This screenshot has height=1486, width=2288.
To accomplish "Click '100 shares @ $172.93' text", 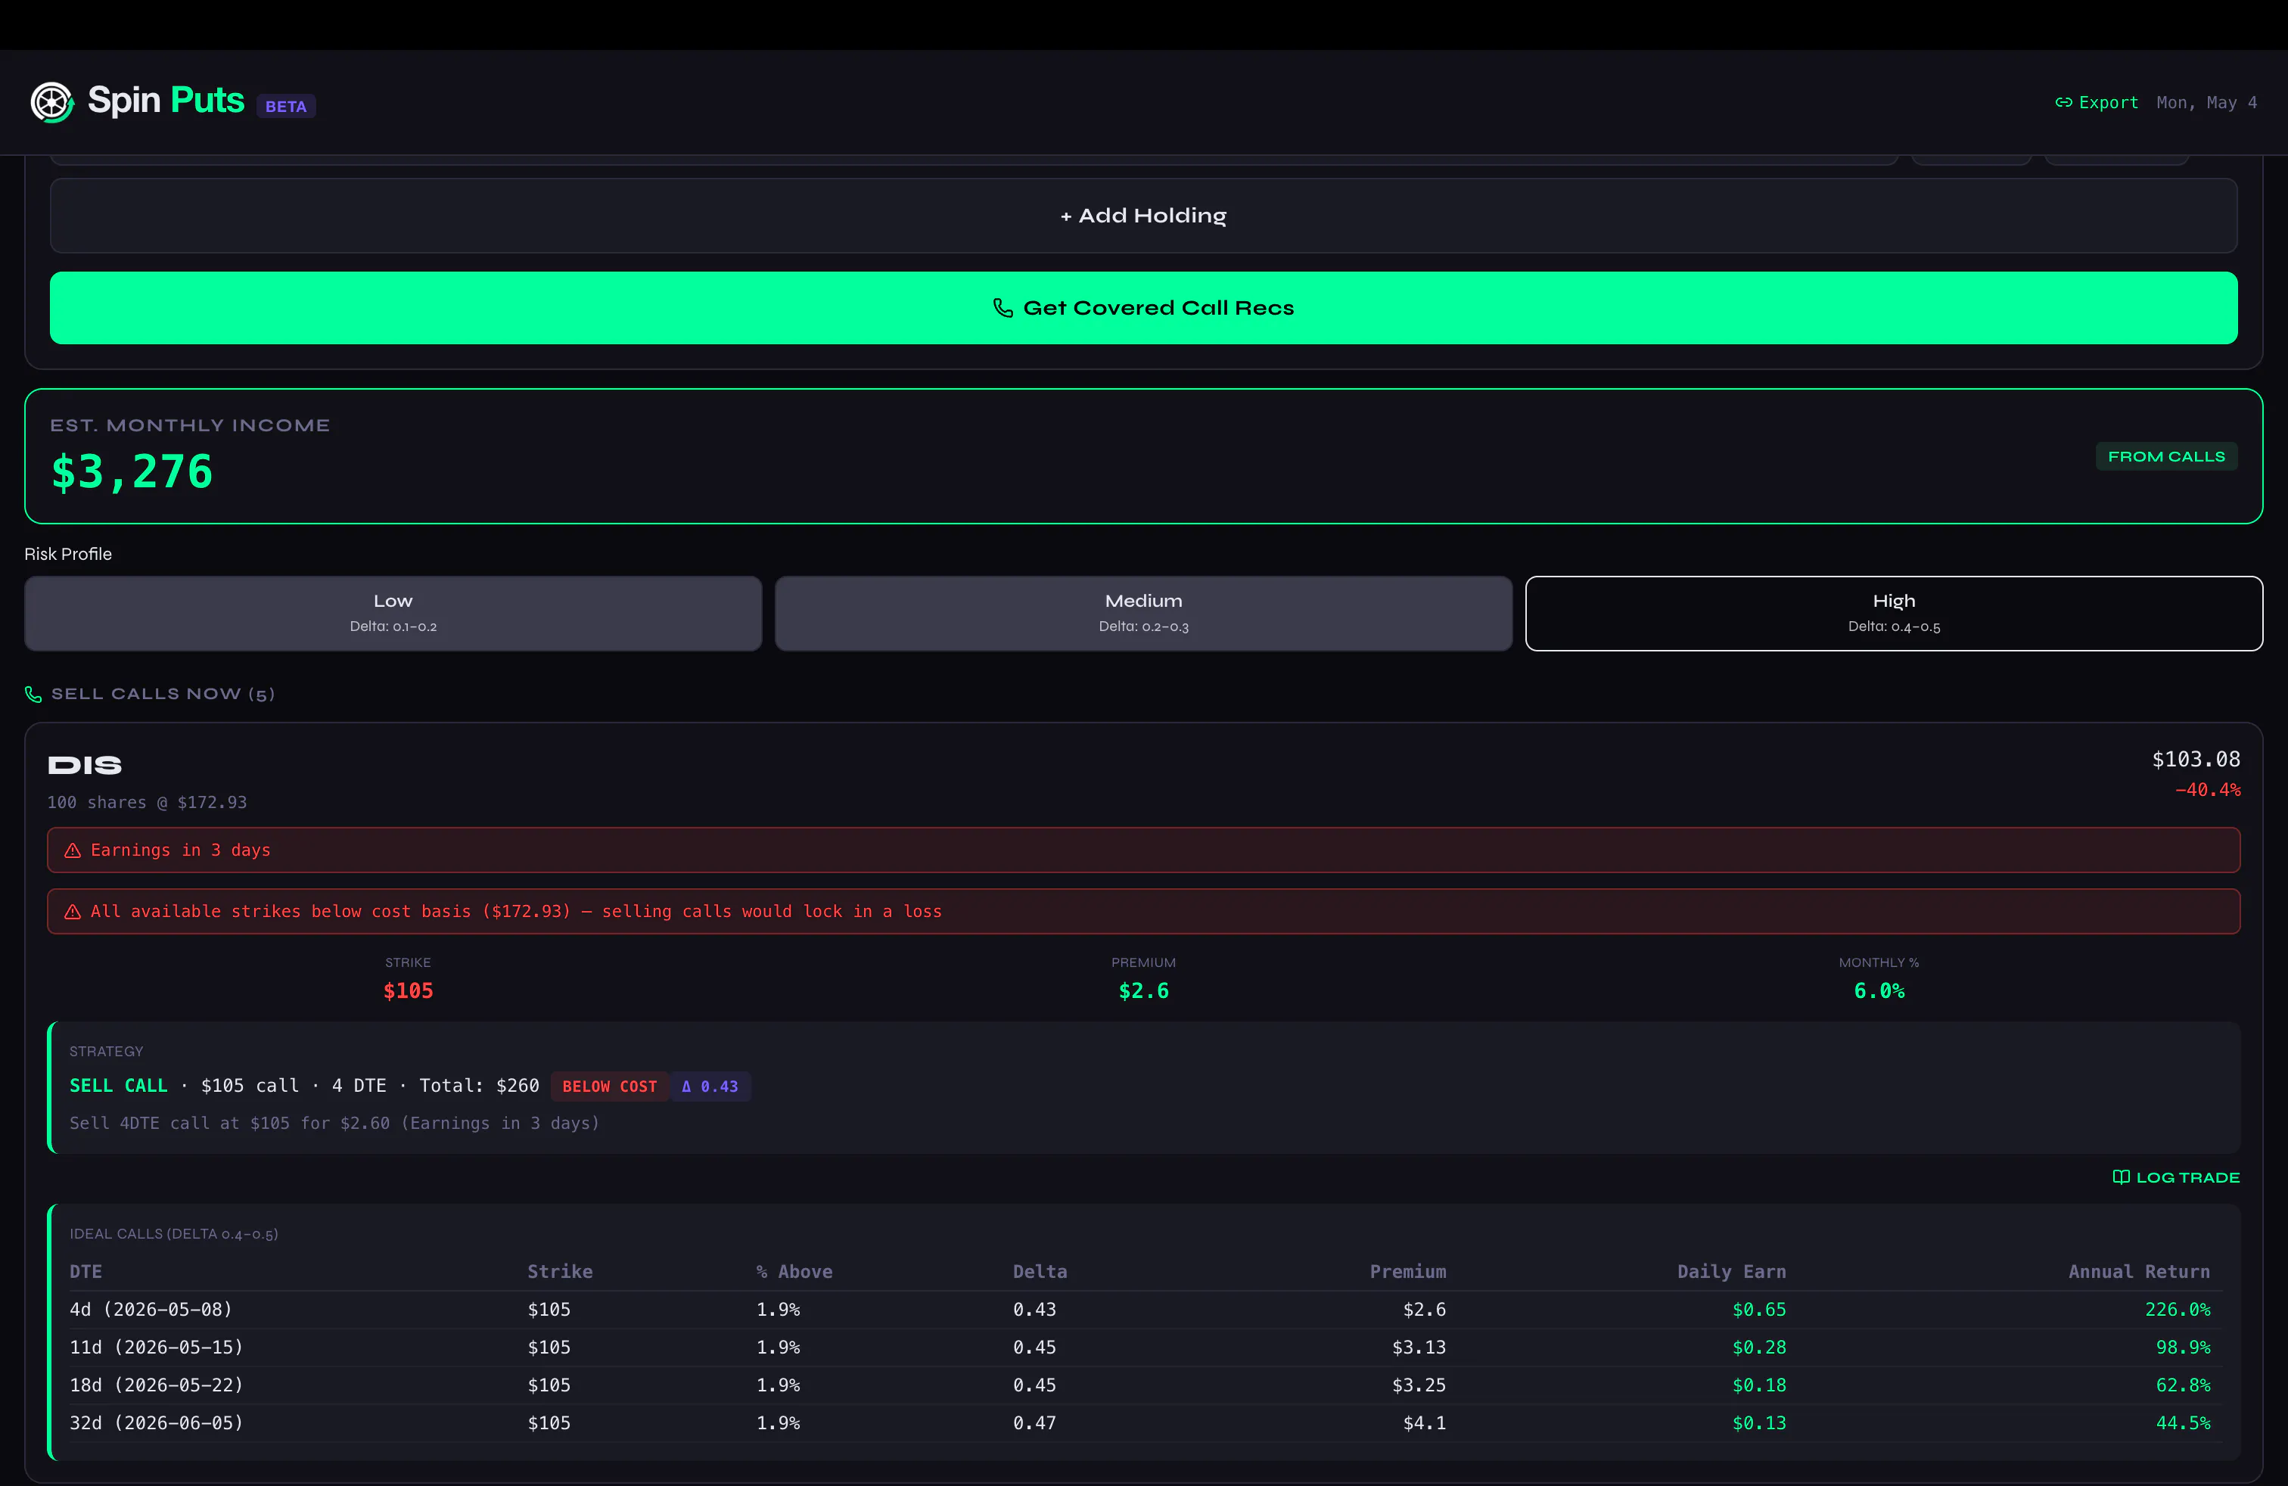I will pos(147,803).
